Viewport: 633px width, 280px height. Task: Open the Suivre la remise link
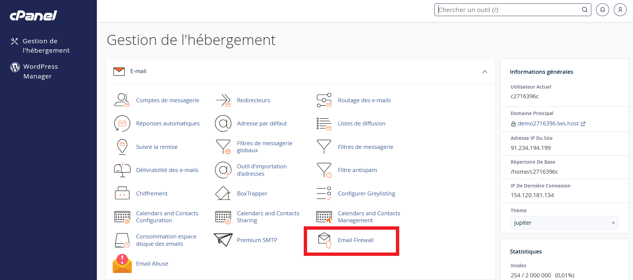(157, 147)
